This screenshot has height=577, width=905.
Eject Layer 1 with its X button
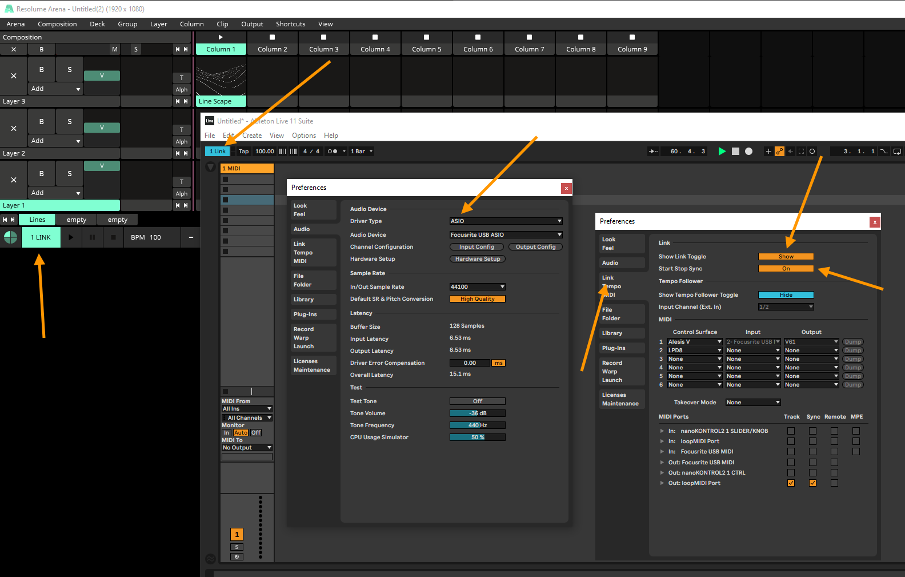14,180
